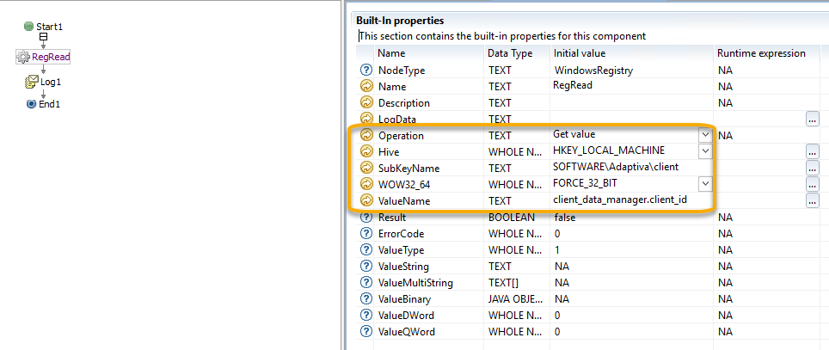Screen dimensions: 829x350
Task: Click the RegRead gear node icon
Action: click(x=23, y=57)
